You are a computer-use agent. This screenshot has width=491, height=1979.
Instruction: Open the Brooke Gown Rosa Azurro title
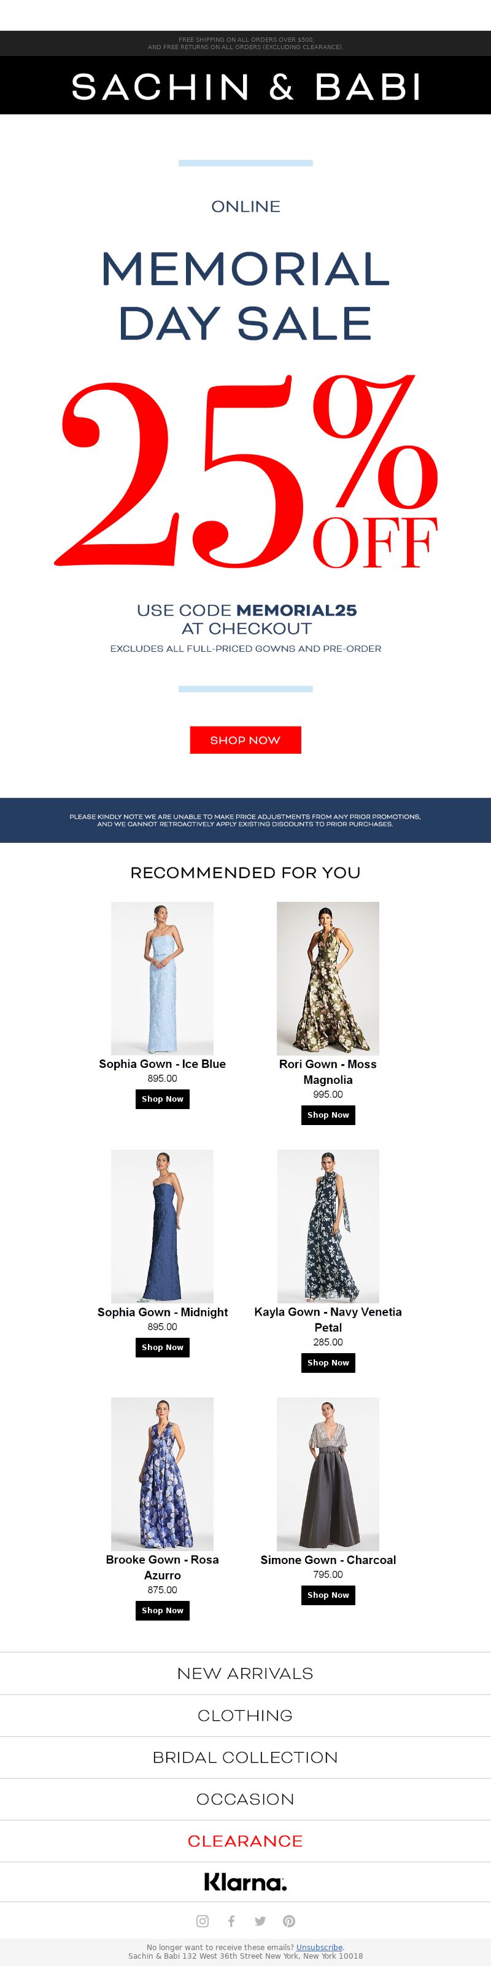pos(163,1567)
